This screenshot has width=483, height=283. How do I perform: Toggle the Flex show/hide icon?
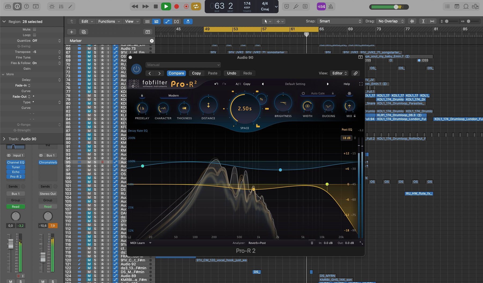tap(176, 21)
